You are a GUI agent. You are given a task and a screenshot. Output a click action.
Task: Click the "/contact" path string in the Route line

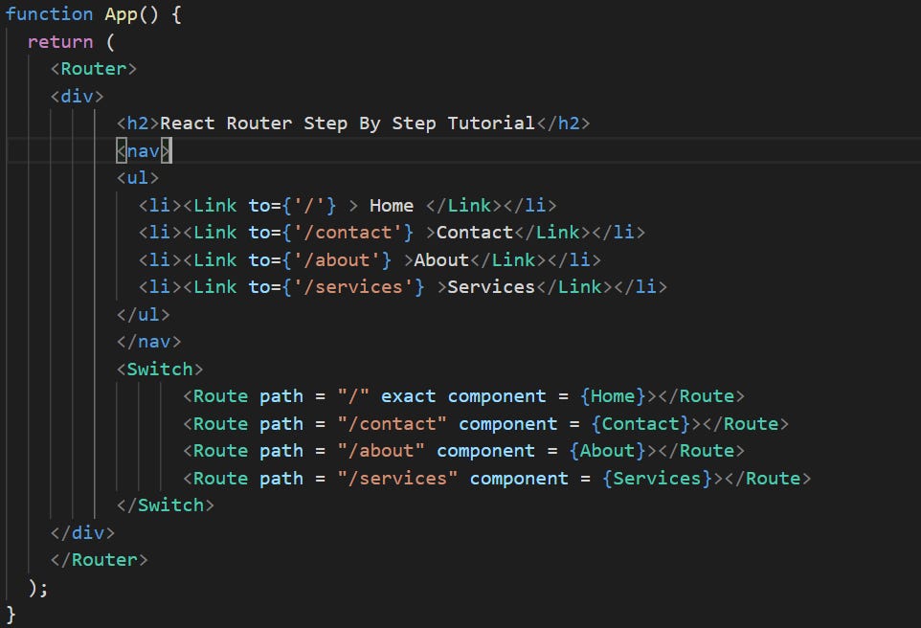point(392,424)
